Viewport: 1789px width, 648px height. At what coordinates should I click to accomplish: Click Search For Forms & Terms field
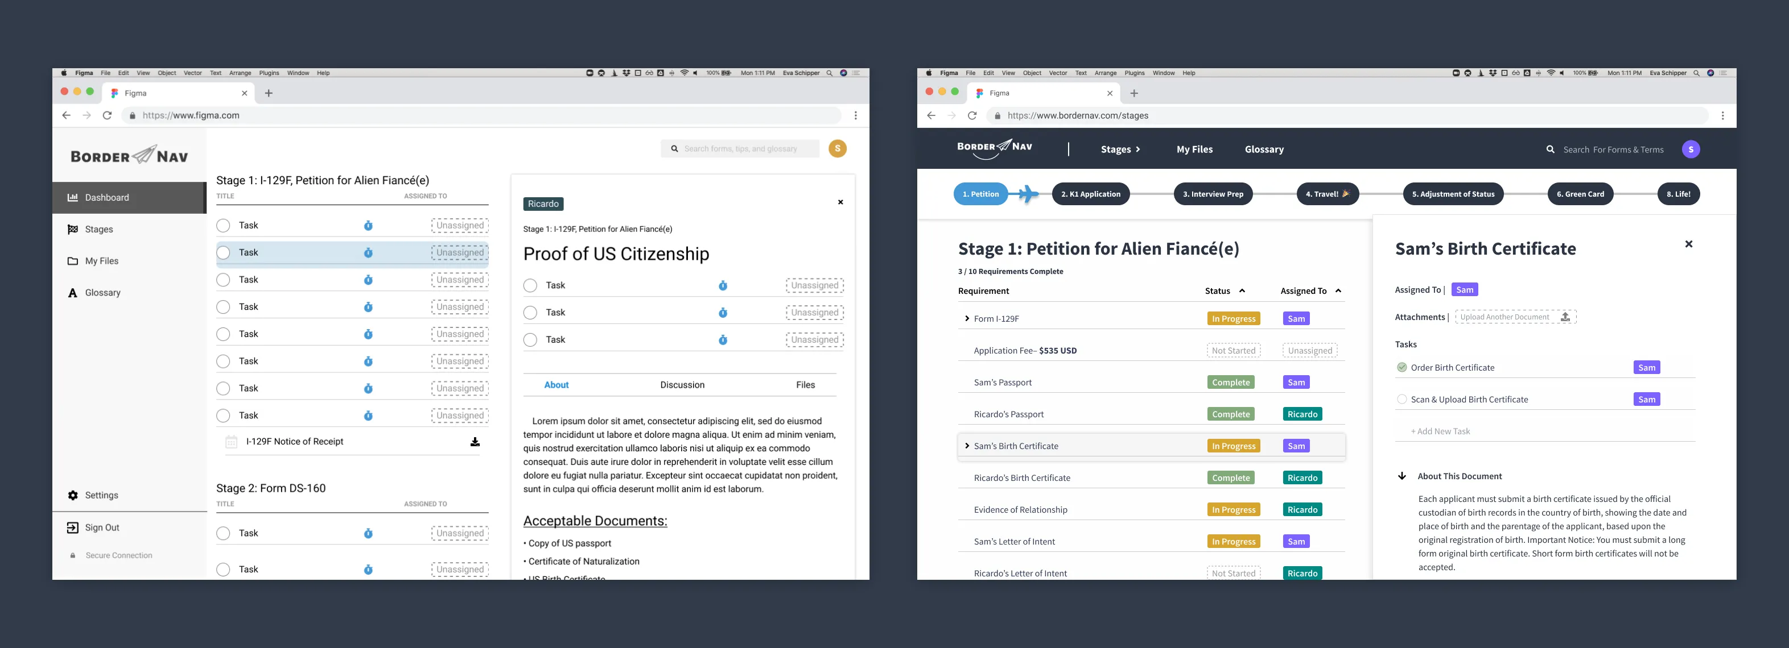point(1613,150)
